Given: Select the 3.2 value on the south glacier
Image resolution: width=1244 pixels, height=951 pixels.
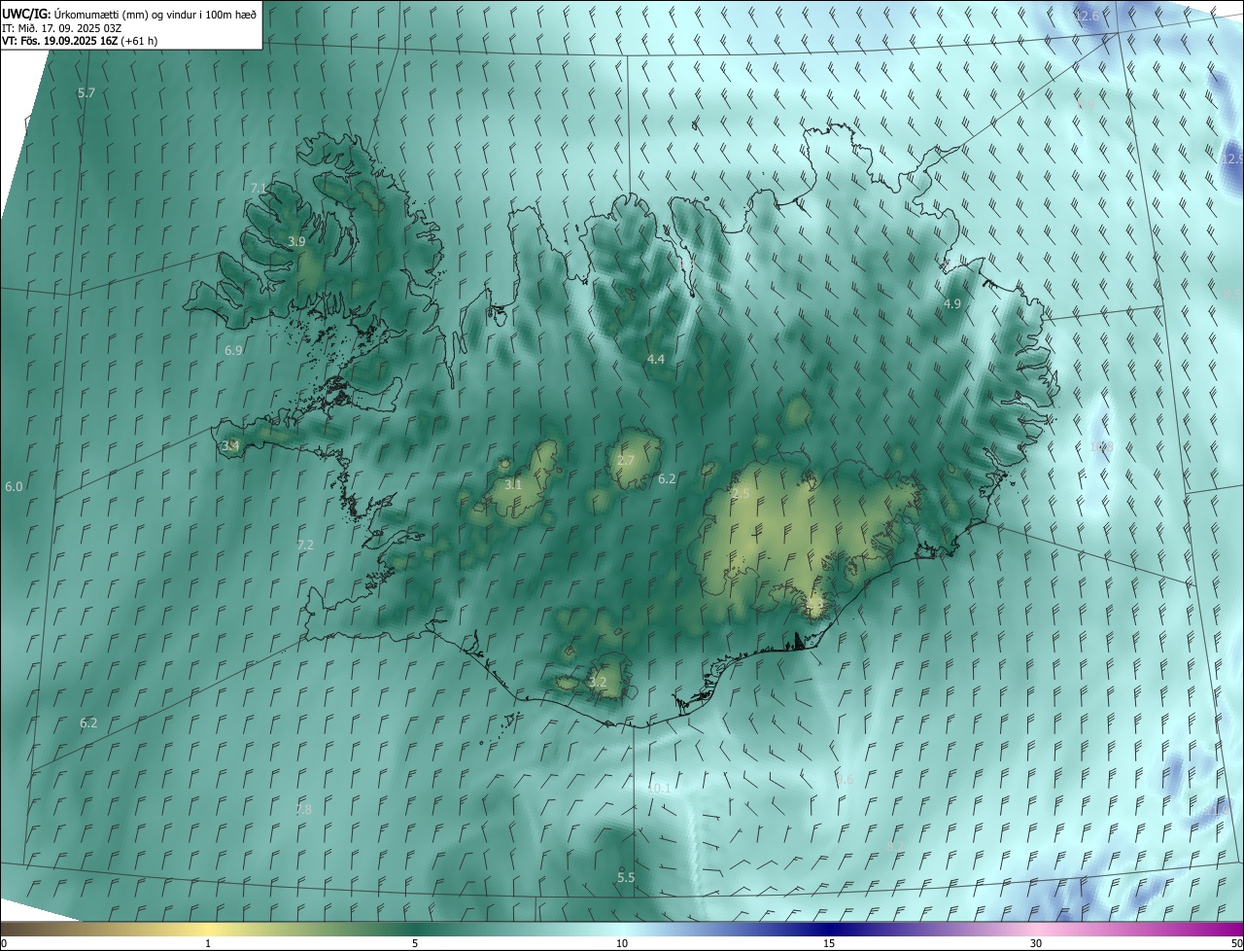Looking at the screenshot, I should 598,683.
